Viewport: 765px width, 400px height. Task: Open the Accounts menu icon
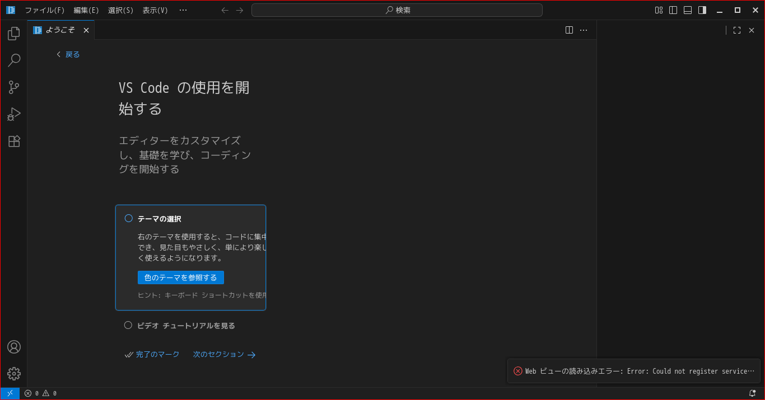14,347
